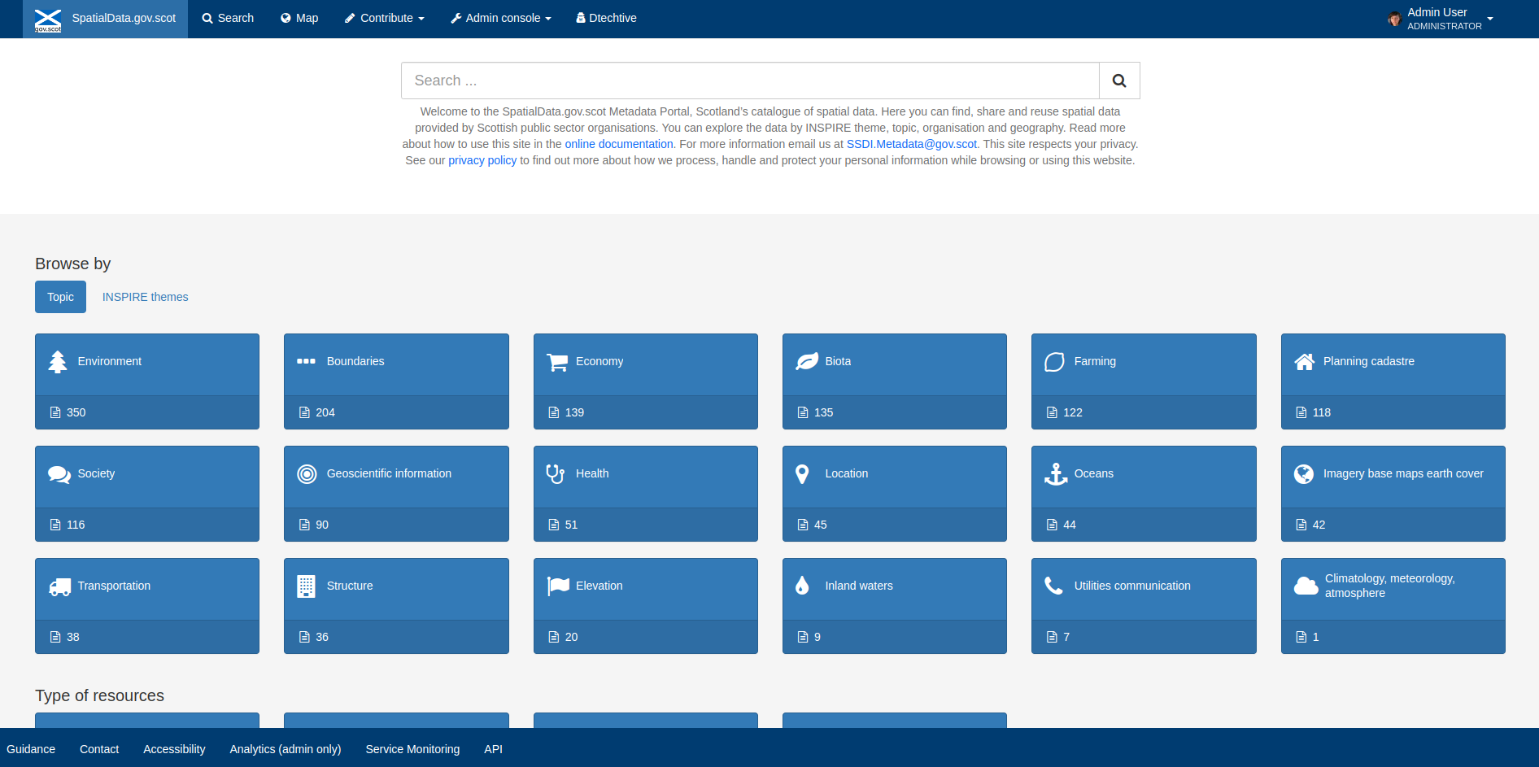
Task: Click the Planning cadastre record count 118
Action: pos(1322,412)
